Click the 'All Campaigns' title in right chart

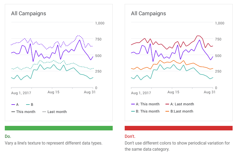pyautogui.click(x=148, y=13)
